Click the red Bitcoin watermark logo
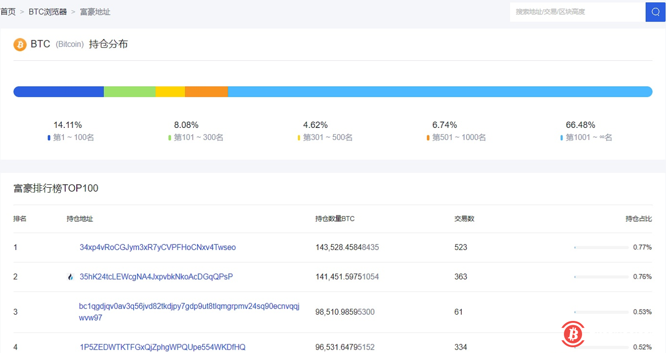The image size is (666, 353). tap(573, 333)
